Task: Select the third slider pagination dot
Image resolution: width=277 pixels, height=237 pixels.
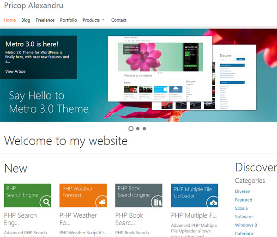Action: pyautogui.click(x=145, y=129)
